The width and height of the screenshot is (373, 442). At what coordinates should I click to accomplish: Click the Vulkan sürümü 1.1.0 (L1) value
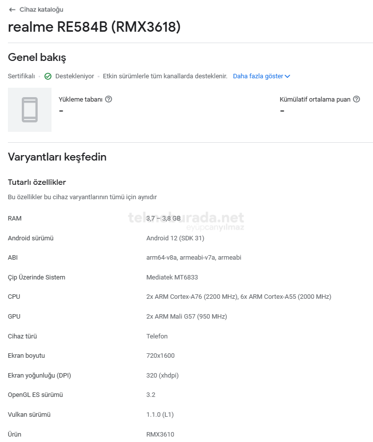[x=160, y=414]
